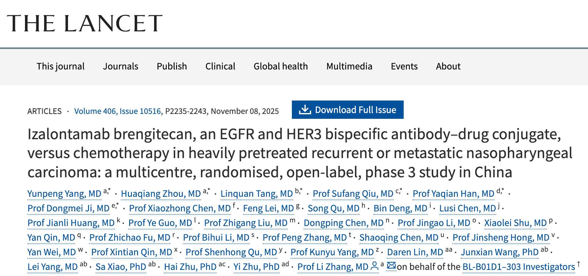Image resolution: width=588 pixels, height=276 pixels.
Task: Select the About menu item
Action: 448,66
